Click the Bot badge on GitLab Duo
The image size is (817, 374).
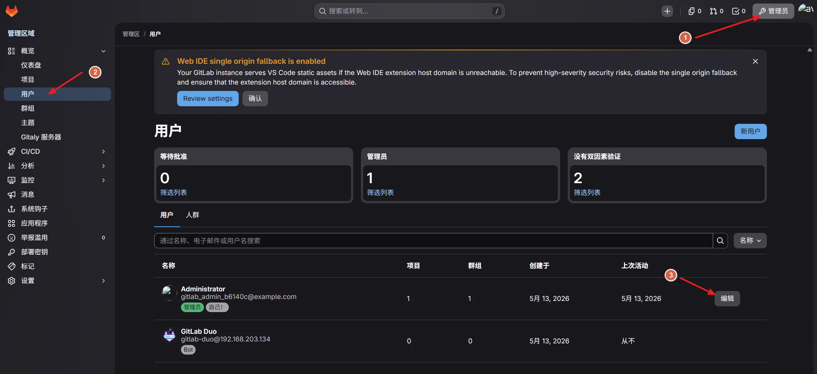pyautogui.click(x=188, y=350)
